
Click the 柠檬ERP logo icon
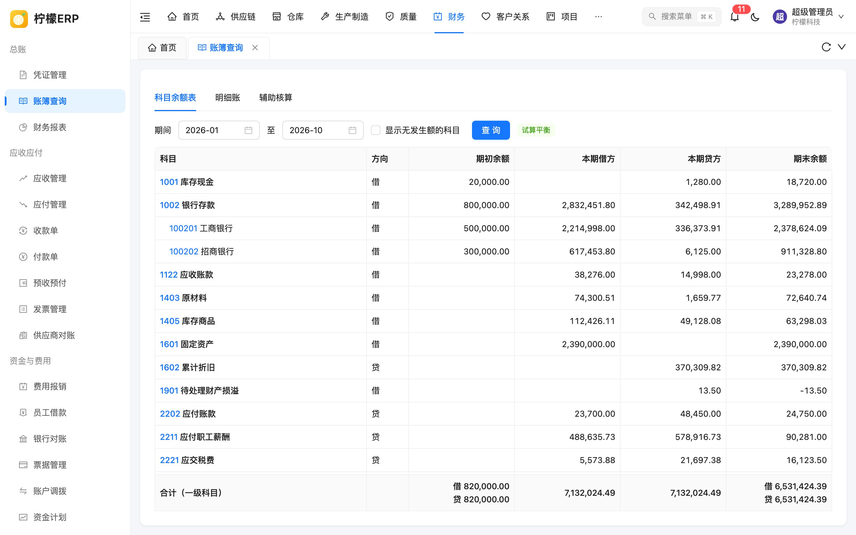pos(19,18)
